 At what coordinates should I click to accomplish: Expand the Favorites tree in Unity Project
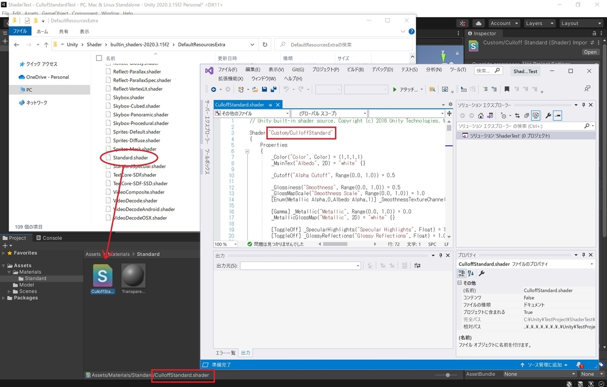tap(4, 253)
